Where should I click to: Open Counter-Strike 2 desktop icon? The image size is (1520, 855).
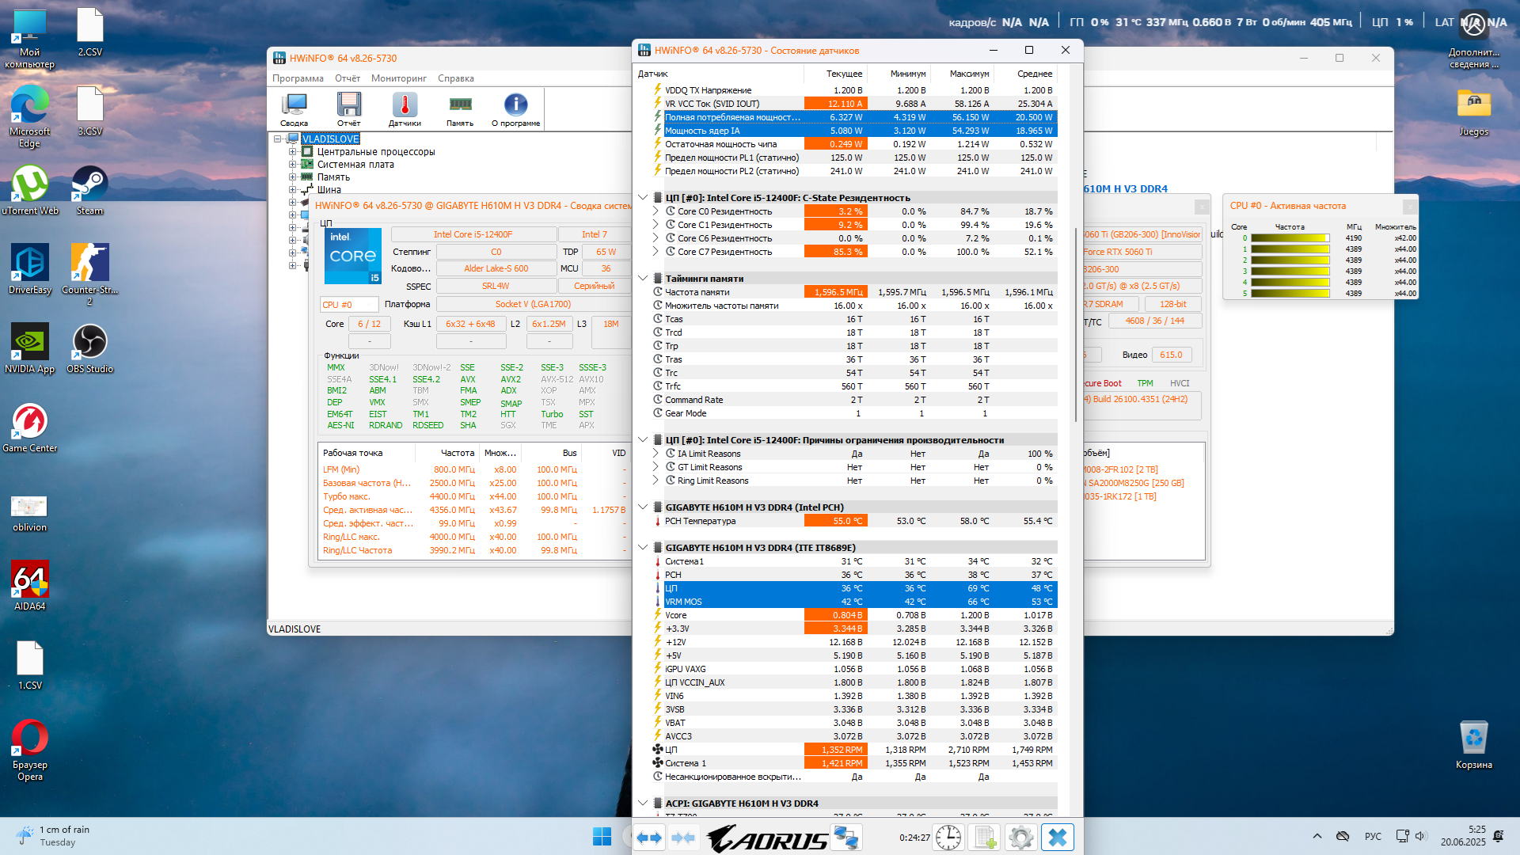(89, 275)
